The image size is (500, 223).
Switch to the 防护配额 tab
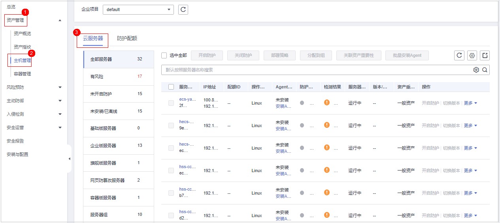click(x=127, y=39)
